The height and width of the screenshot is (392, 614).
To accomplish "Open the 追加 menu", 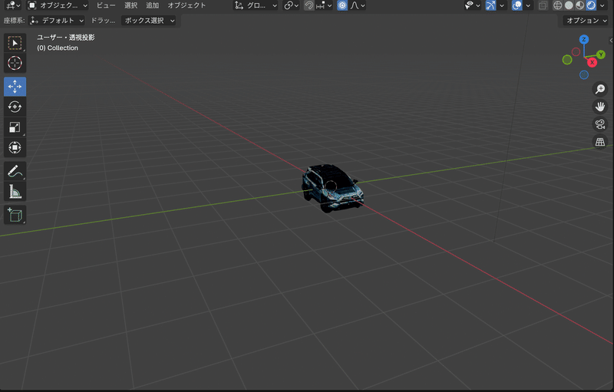I will pyautogui.click(x=152, y=5).
